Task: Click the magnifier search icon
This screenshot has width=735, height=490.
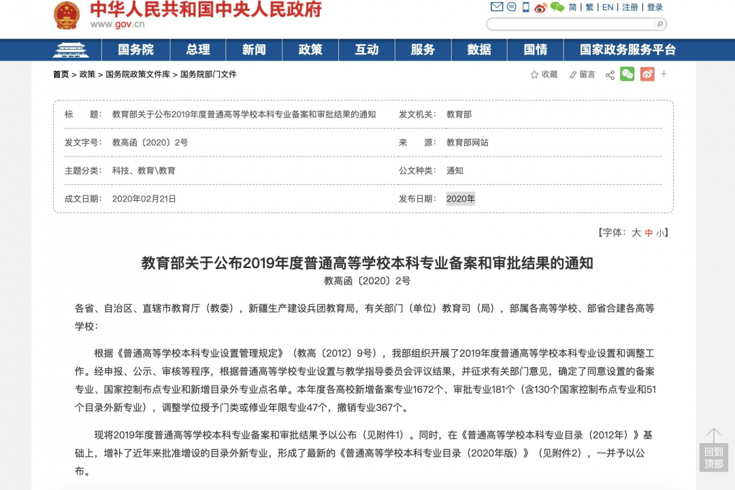Action: tap(659, 24)
